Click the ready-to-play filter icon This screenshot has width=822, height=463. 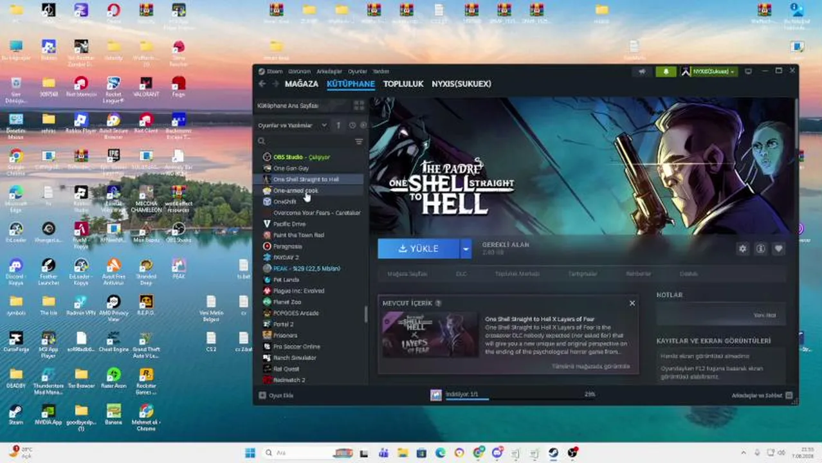tap(363, 125)
